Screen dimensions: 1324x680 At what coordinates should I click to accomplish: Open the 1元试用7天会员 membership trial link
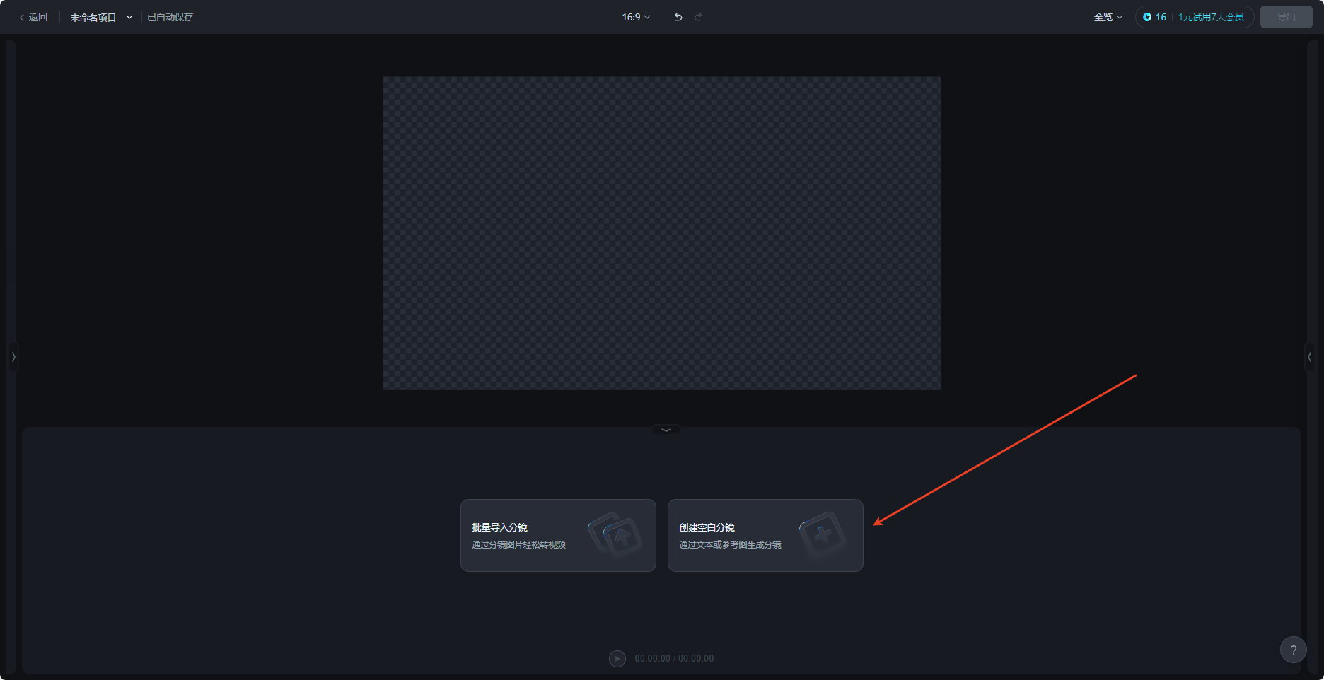(1210, 17)
